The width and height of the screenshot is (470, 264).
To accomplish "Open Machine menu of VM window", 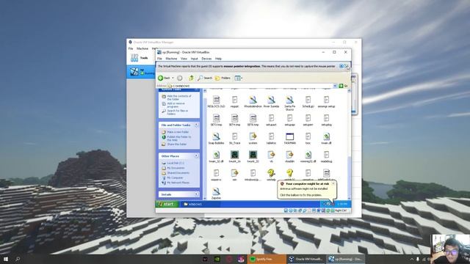I will pos(171,59).
